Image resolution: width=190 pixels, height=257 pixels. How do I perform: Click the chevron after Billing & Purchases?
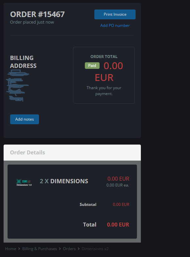tap(60, 248)
